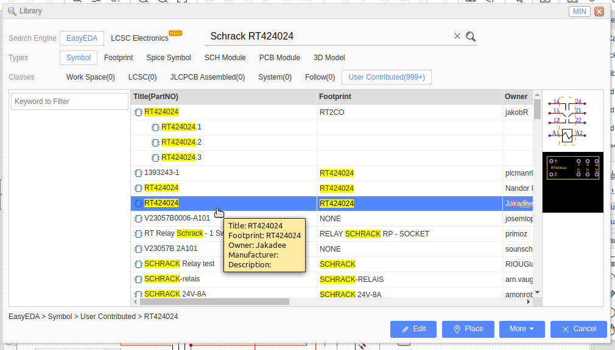
Task: Filter by JLCPCB Assembled(0) class
Action: [x=208, y=77]
